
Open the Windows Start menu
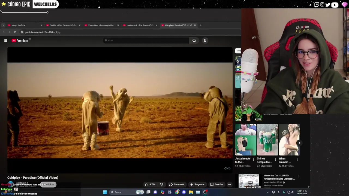coord(105,192)
